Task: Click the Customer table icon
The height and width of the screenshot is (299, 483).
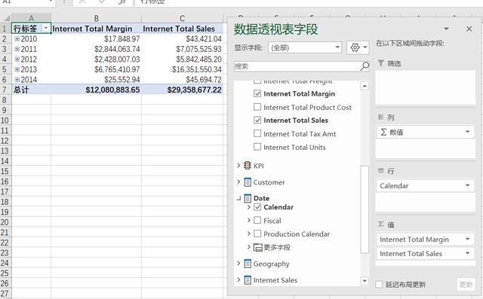Action: 248,182
